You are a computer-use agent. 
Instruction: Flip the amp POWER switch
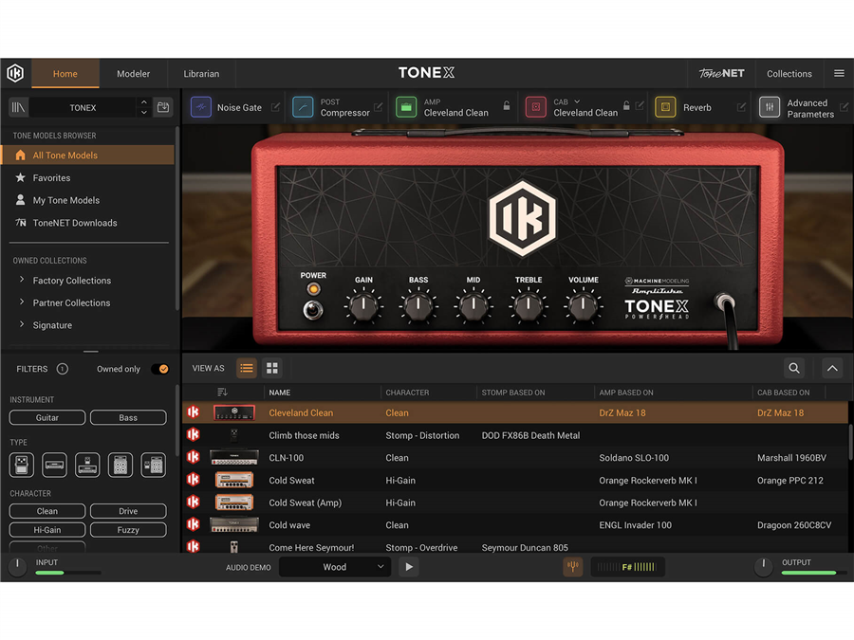pos(311,309)
